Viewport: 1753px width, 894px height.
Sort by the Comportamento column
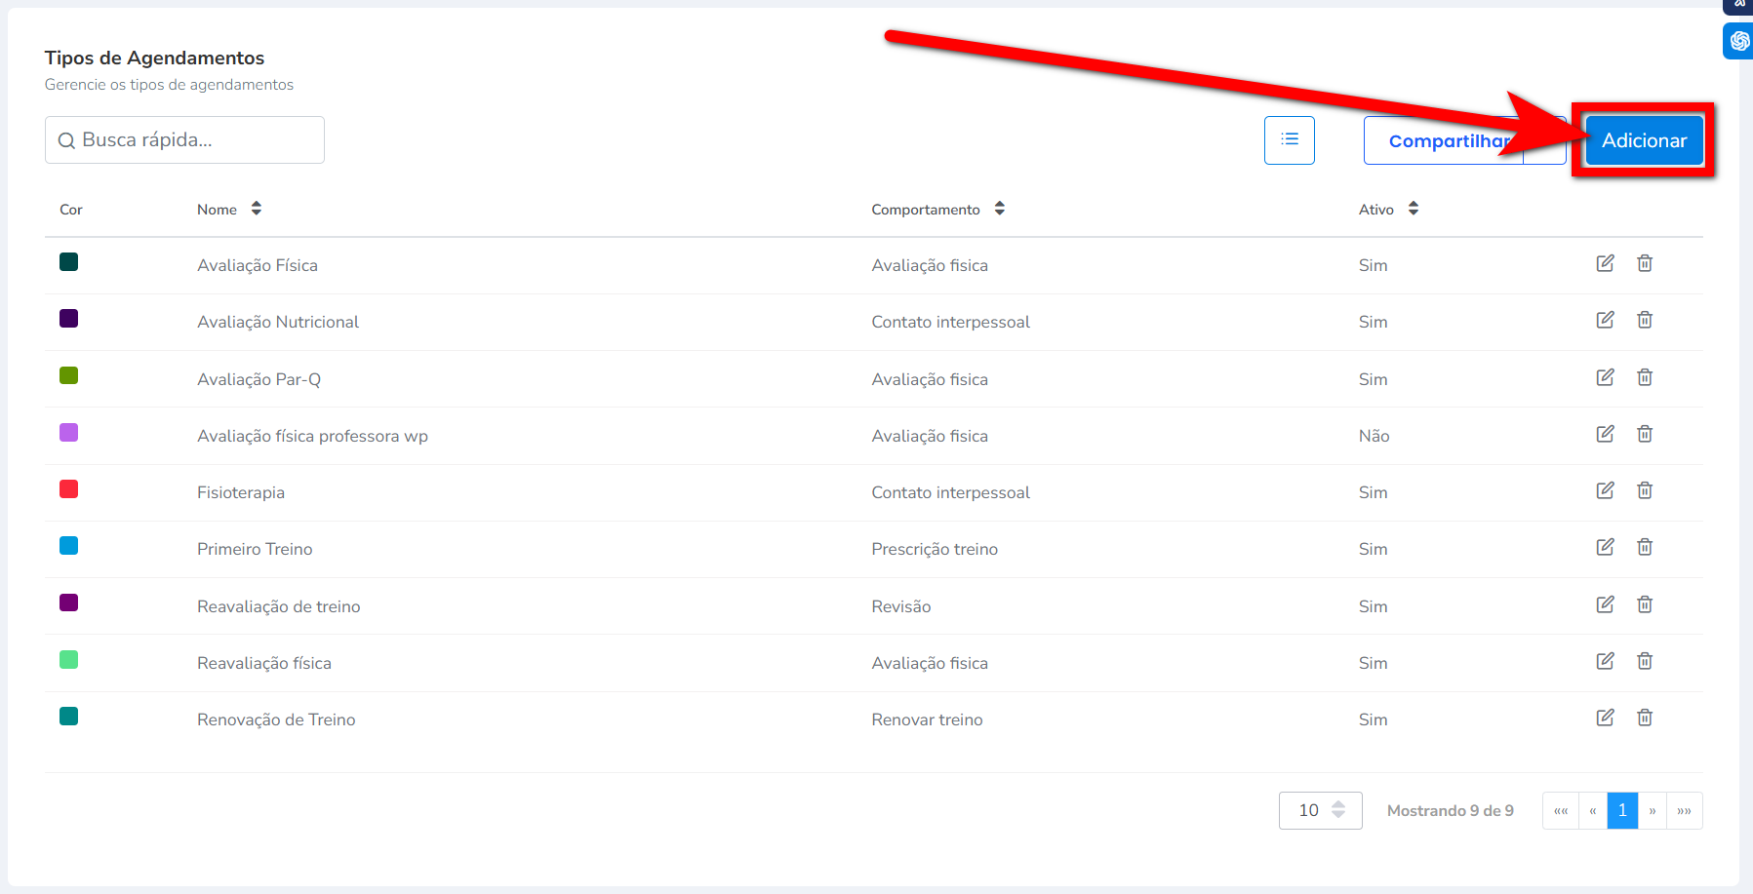tap(999, 209)
